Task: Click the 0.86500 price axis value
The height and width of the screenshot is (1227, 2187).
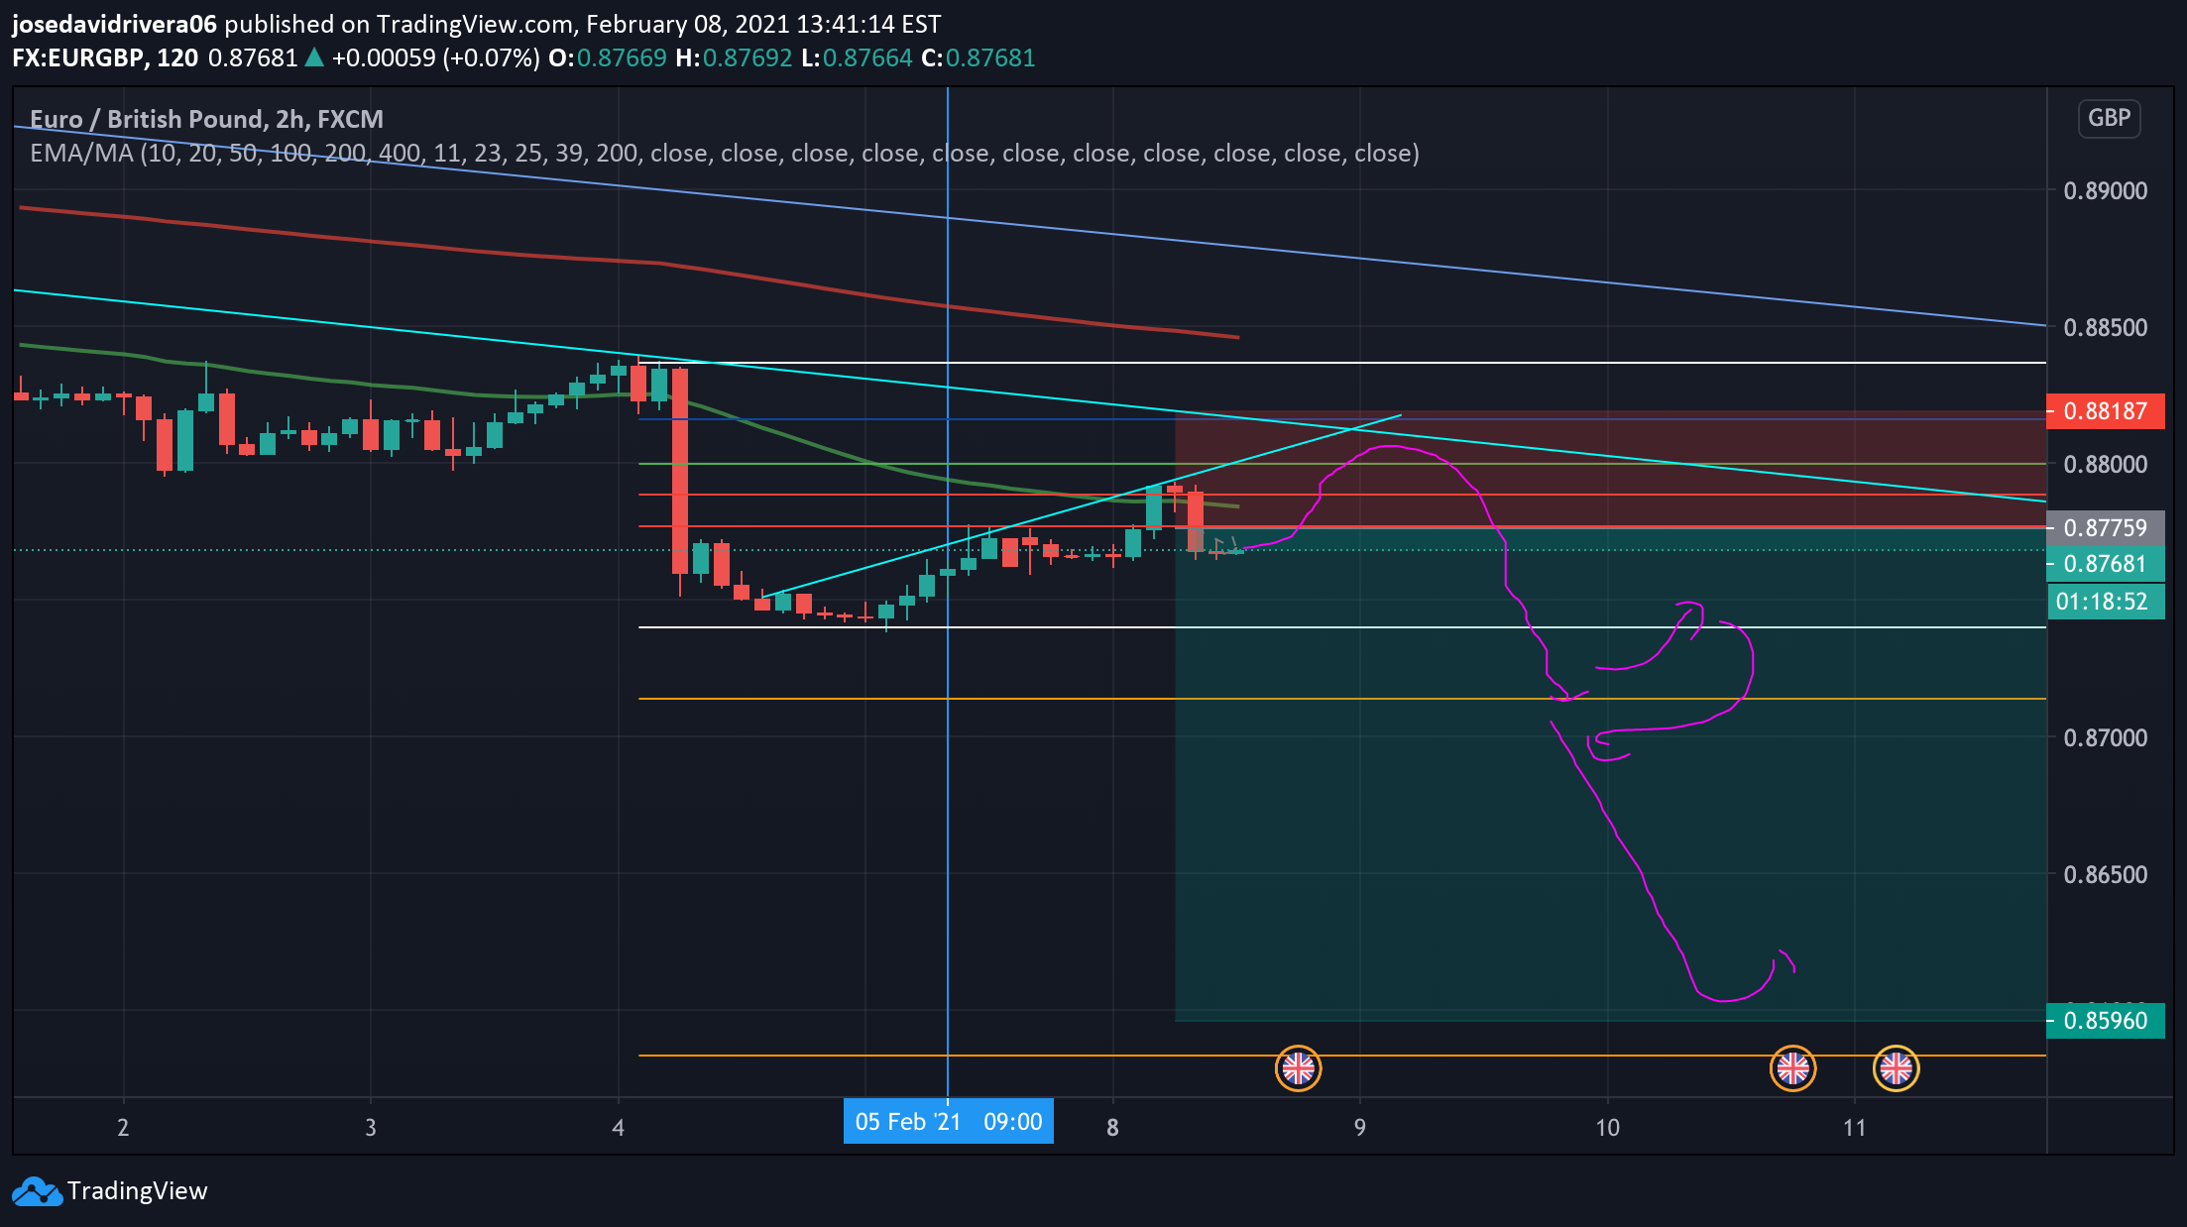Action: coord(2105,875)
